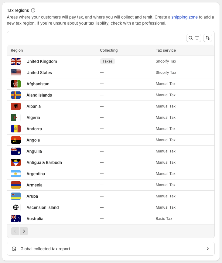
Task: Click the sort regions icon
Action: coord(208,38)
